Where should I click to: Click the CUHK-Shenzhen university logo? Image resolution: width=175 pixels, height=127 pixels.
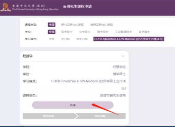(5, 7)
